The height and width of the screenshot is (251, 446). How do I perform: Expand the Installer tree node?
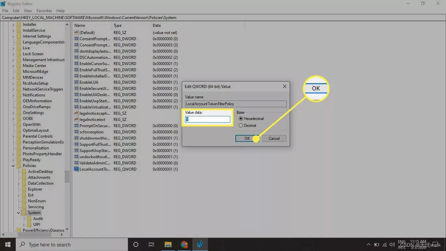click(13, 25)
